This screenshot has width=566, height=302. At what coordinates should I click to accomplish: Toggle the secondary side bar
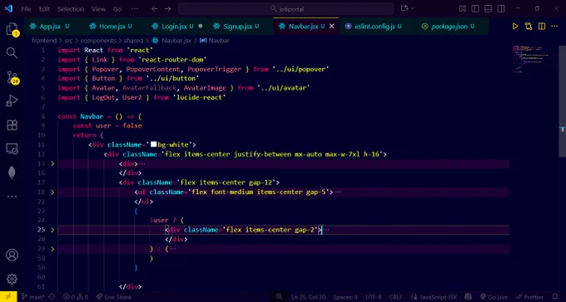pos(501,8)
